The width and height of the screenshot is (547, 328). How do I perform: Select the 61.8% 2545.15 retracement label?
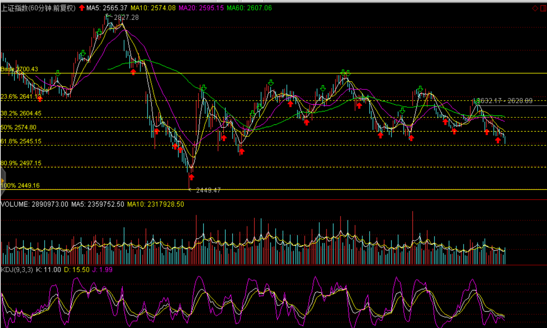(21, 141)
